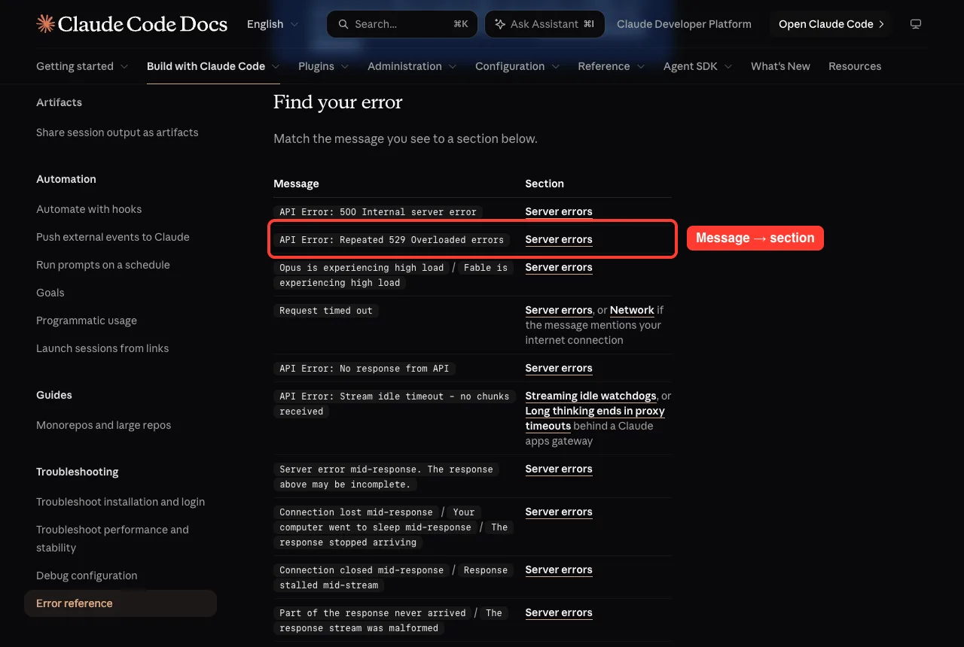Open the Reference dropdown
The image size is (964, 647).
pos(612,66)
